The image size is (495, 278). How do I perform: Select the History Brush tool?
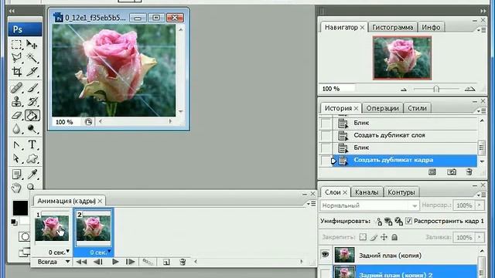coord(32,101)
